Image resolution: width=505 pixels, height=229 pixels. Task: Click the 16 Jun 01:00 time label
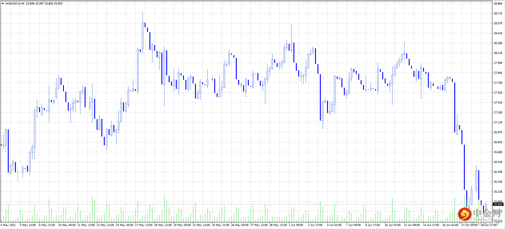coord(450,225)
